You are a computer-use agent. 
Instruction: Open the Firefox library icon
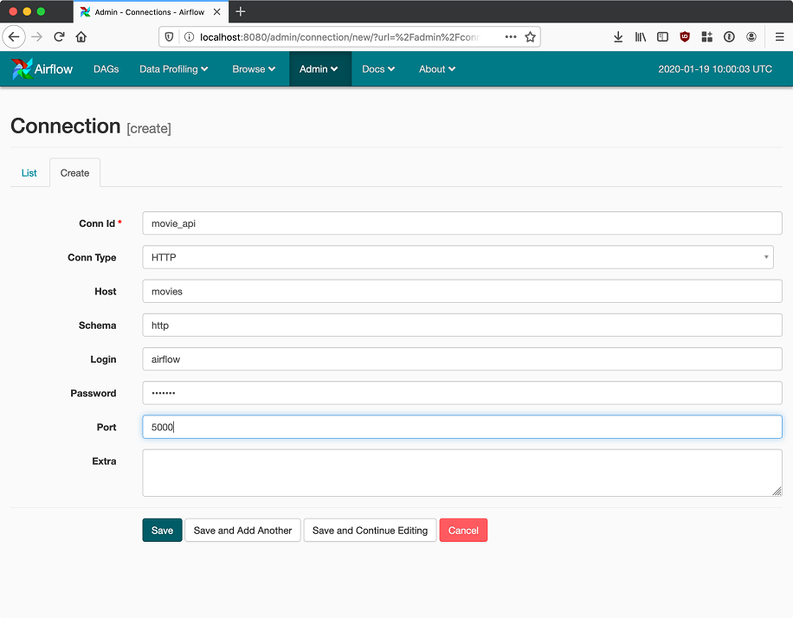click(x=641, y=37)
